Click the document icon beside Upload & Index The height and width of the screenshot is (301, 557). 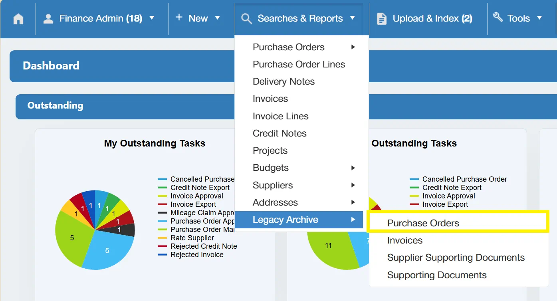pyautogui.click(x=382, y=19)
